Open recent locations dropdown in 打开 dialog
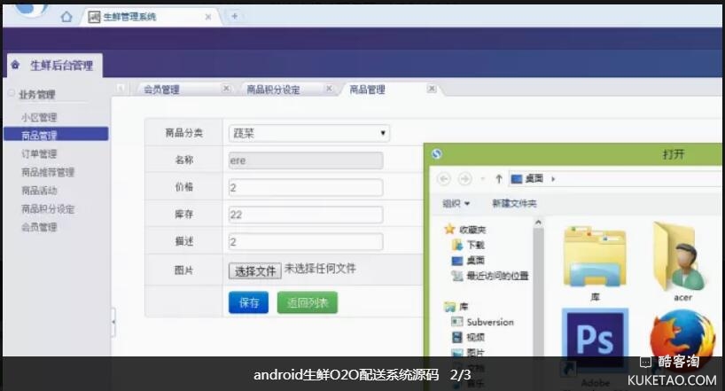725x391 pixels. point(482,178)
